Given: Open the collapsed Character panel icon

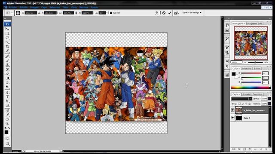Looking at the screenshot, I should 227,61.
